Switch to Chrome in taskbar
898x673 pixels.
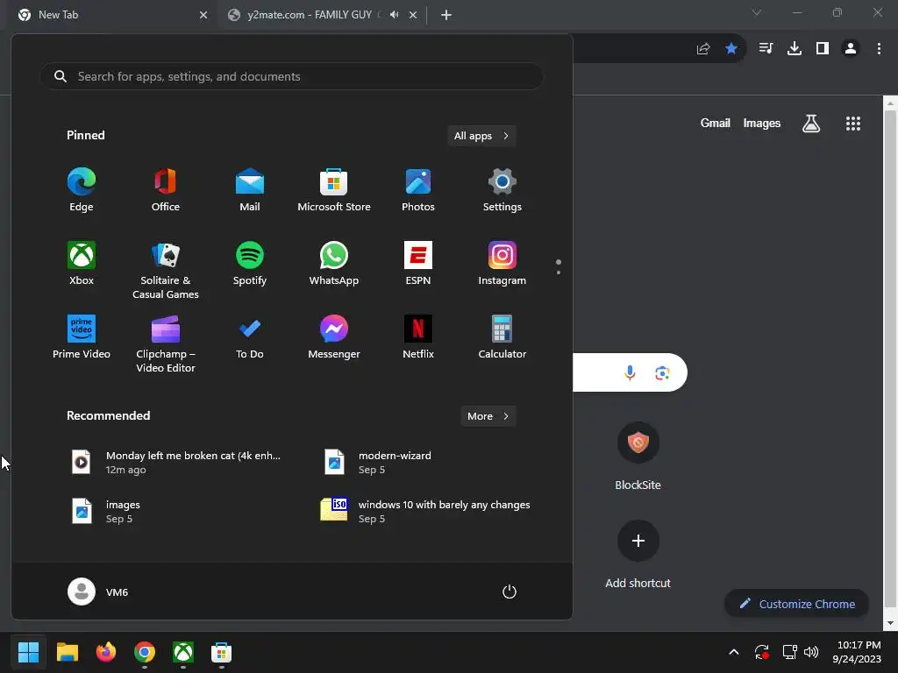click(x=145, y=652)
